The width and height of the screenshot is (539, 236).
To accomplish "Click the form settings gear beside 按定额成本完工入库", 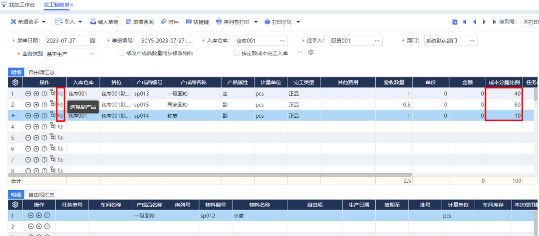I will [311, 52].
